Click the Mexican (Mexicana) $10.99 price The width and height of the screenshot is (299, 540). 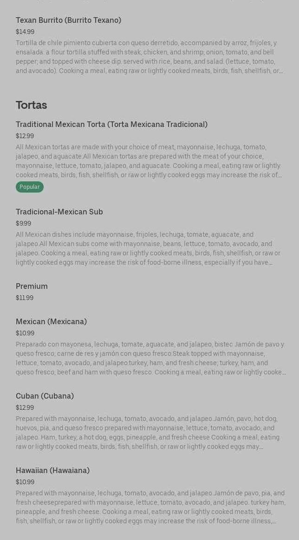coord(25,333)
